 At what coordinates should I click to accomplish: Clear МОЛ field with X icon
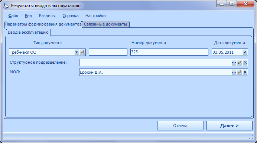pyautogui.click(x=245, y=72)
